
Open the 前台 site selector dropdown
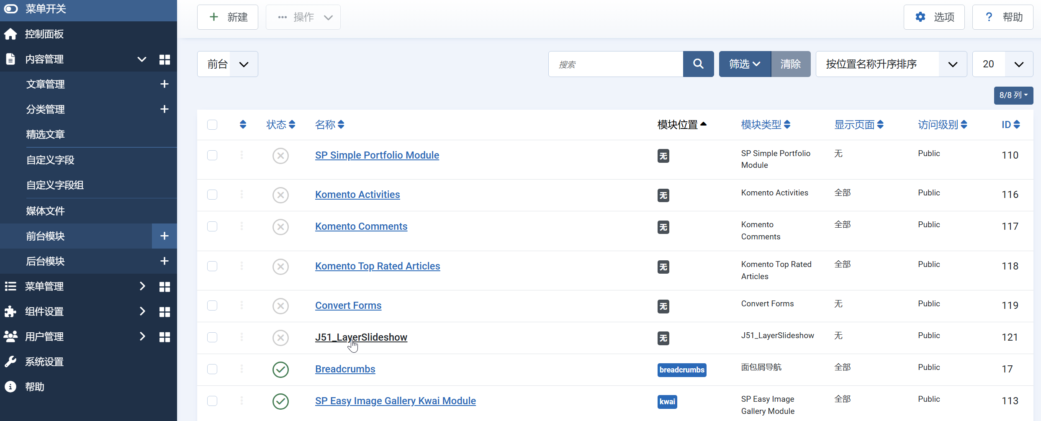coord(227,64)
